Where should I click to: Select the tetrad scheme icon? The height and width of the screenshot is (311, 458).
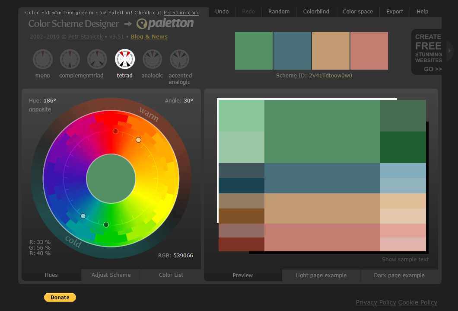pos(125,59)
